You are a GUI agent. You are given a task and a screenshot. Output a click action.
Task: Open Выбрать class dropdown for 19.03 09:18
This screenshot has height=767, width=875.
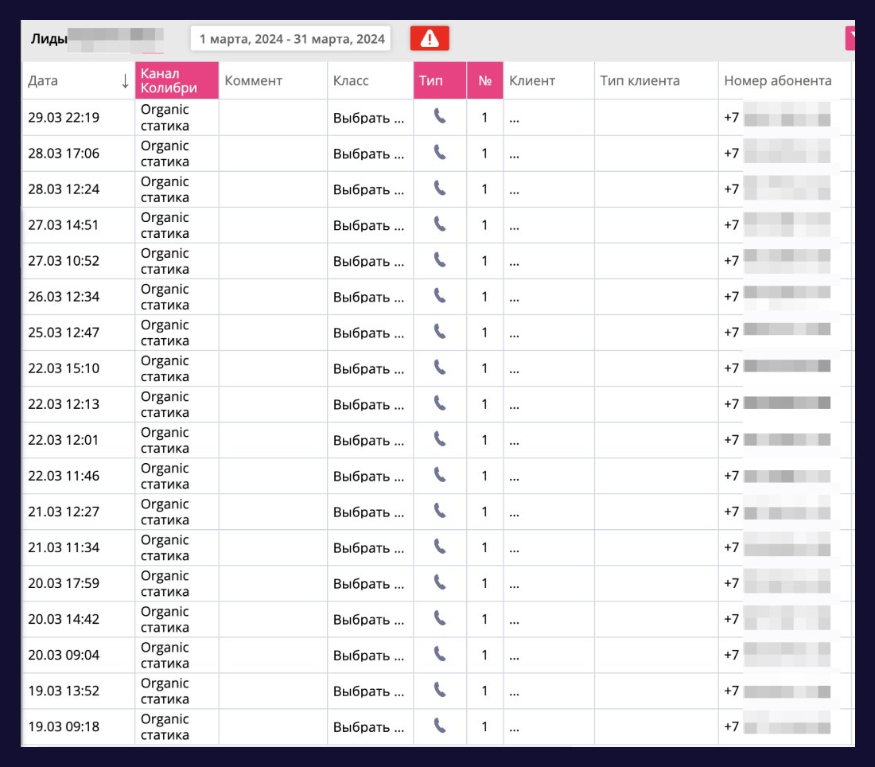[x=368, y=726]
